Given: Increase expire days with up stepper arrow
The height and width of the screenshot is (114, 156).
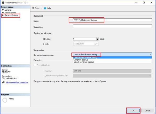Looking at the screenshot, I should coord(97,38).
